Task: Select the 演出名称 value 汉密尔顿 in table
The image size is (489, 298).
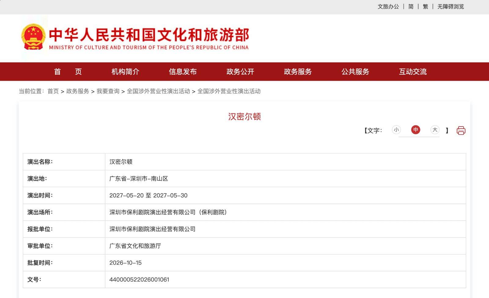Action: coord(121,162)
